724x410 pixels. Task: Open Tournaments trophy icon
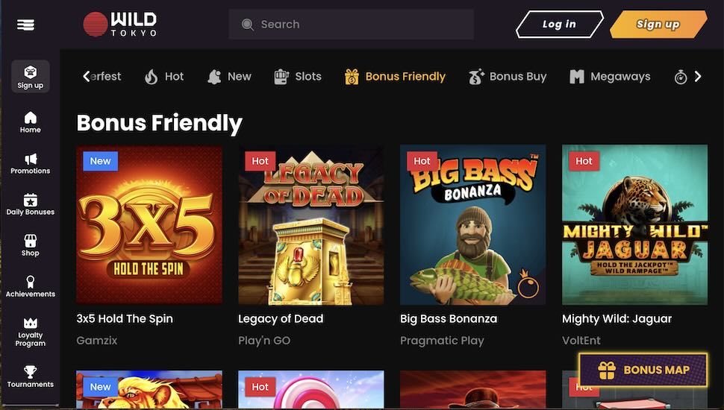tap(31, 371)
